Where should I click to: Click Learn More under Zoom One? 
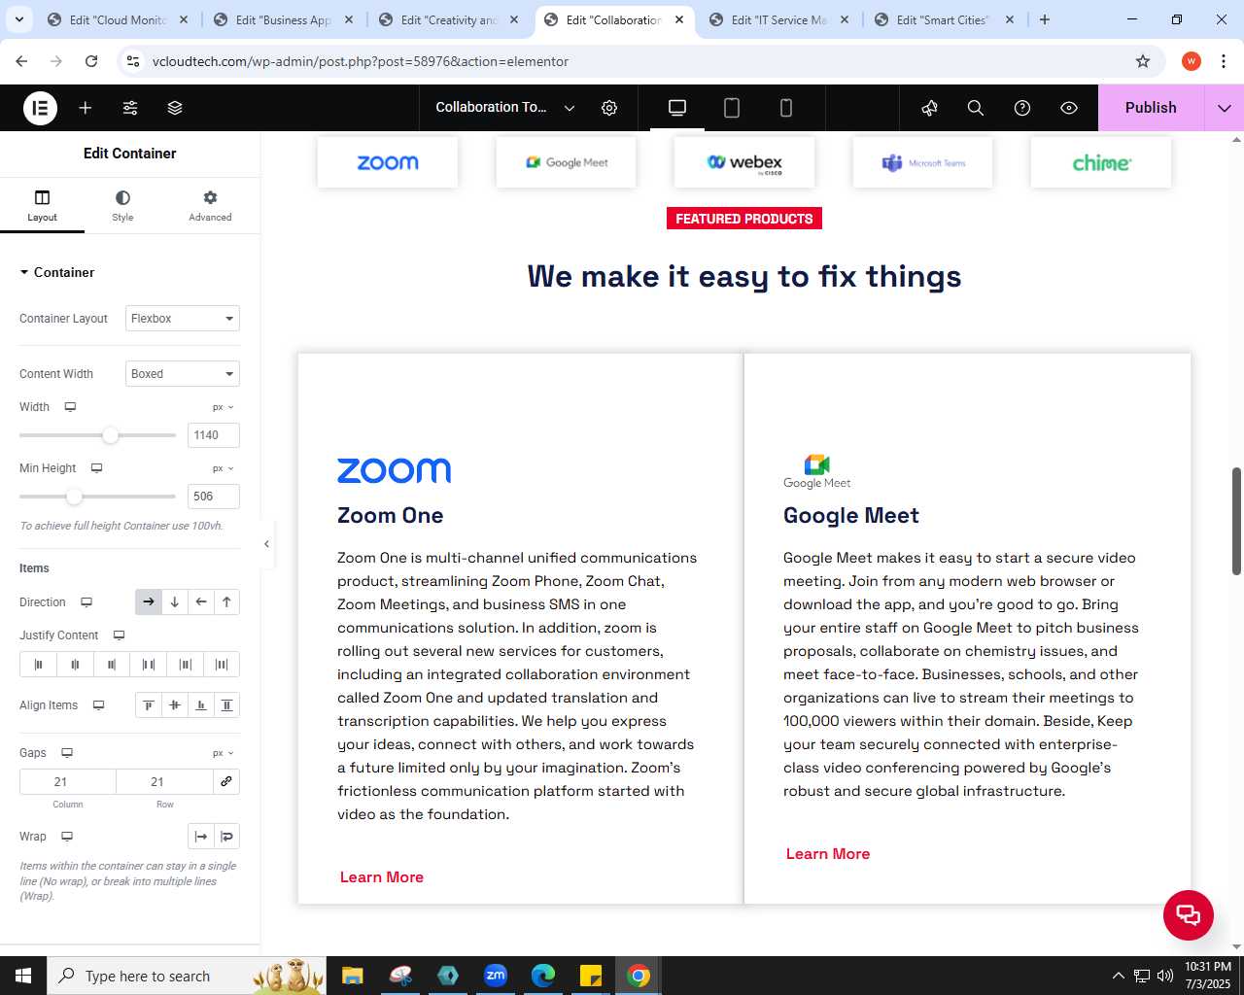tap(382, 877)
